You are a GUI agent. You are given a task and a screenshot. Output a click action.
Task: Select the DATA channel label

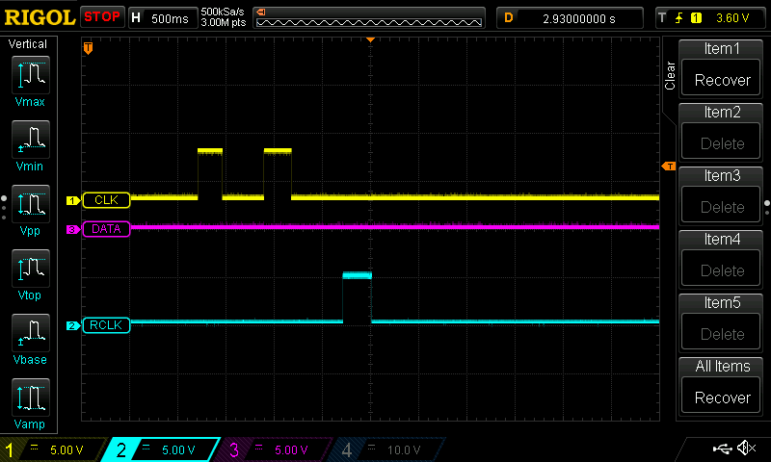[106, 229]
